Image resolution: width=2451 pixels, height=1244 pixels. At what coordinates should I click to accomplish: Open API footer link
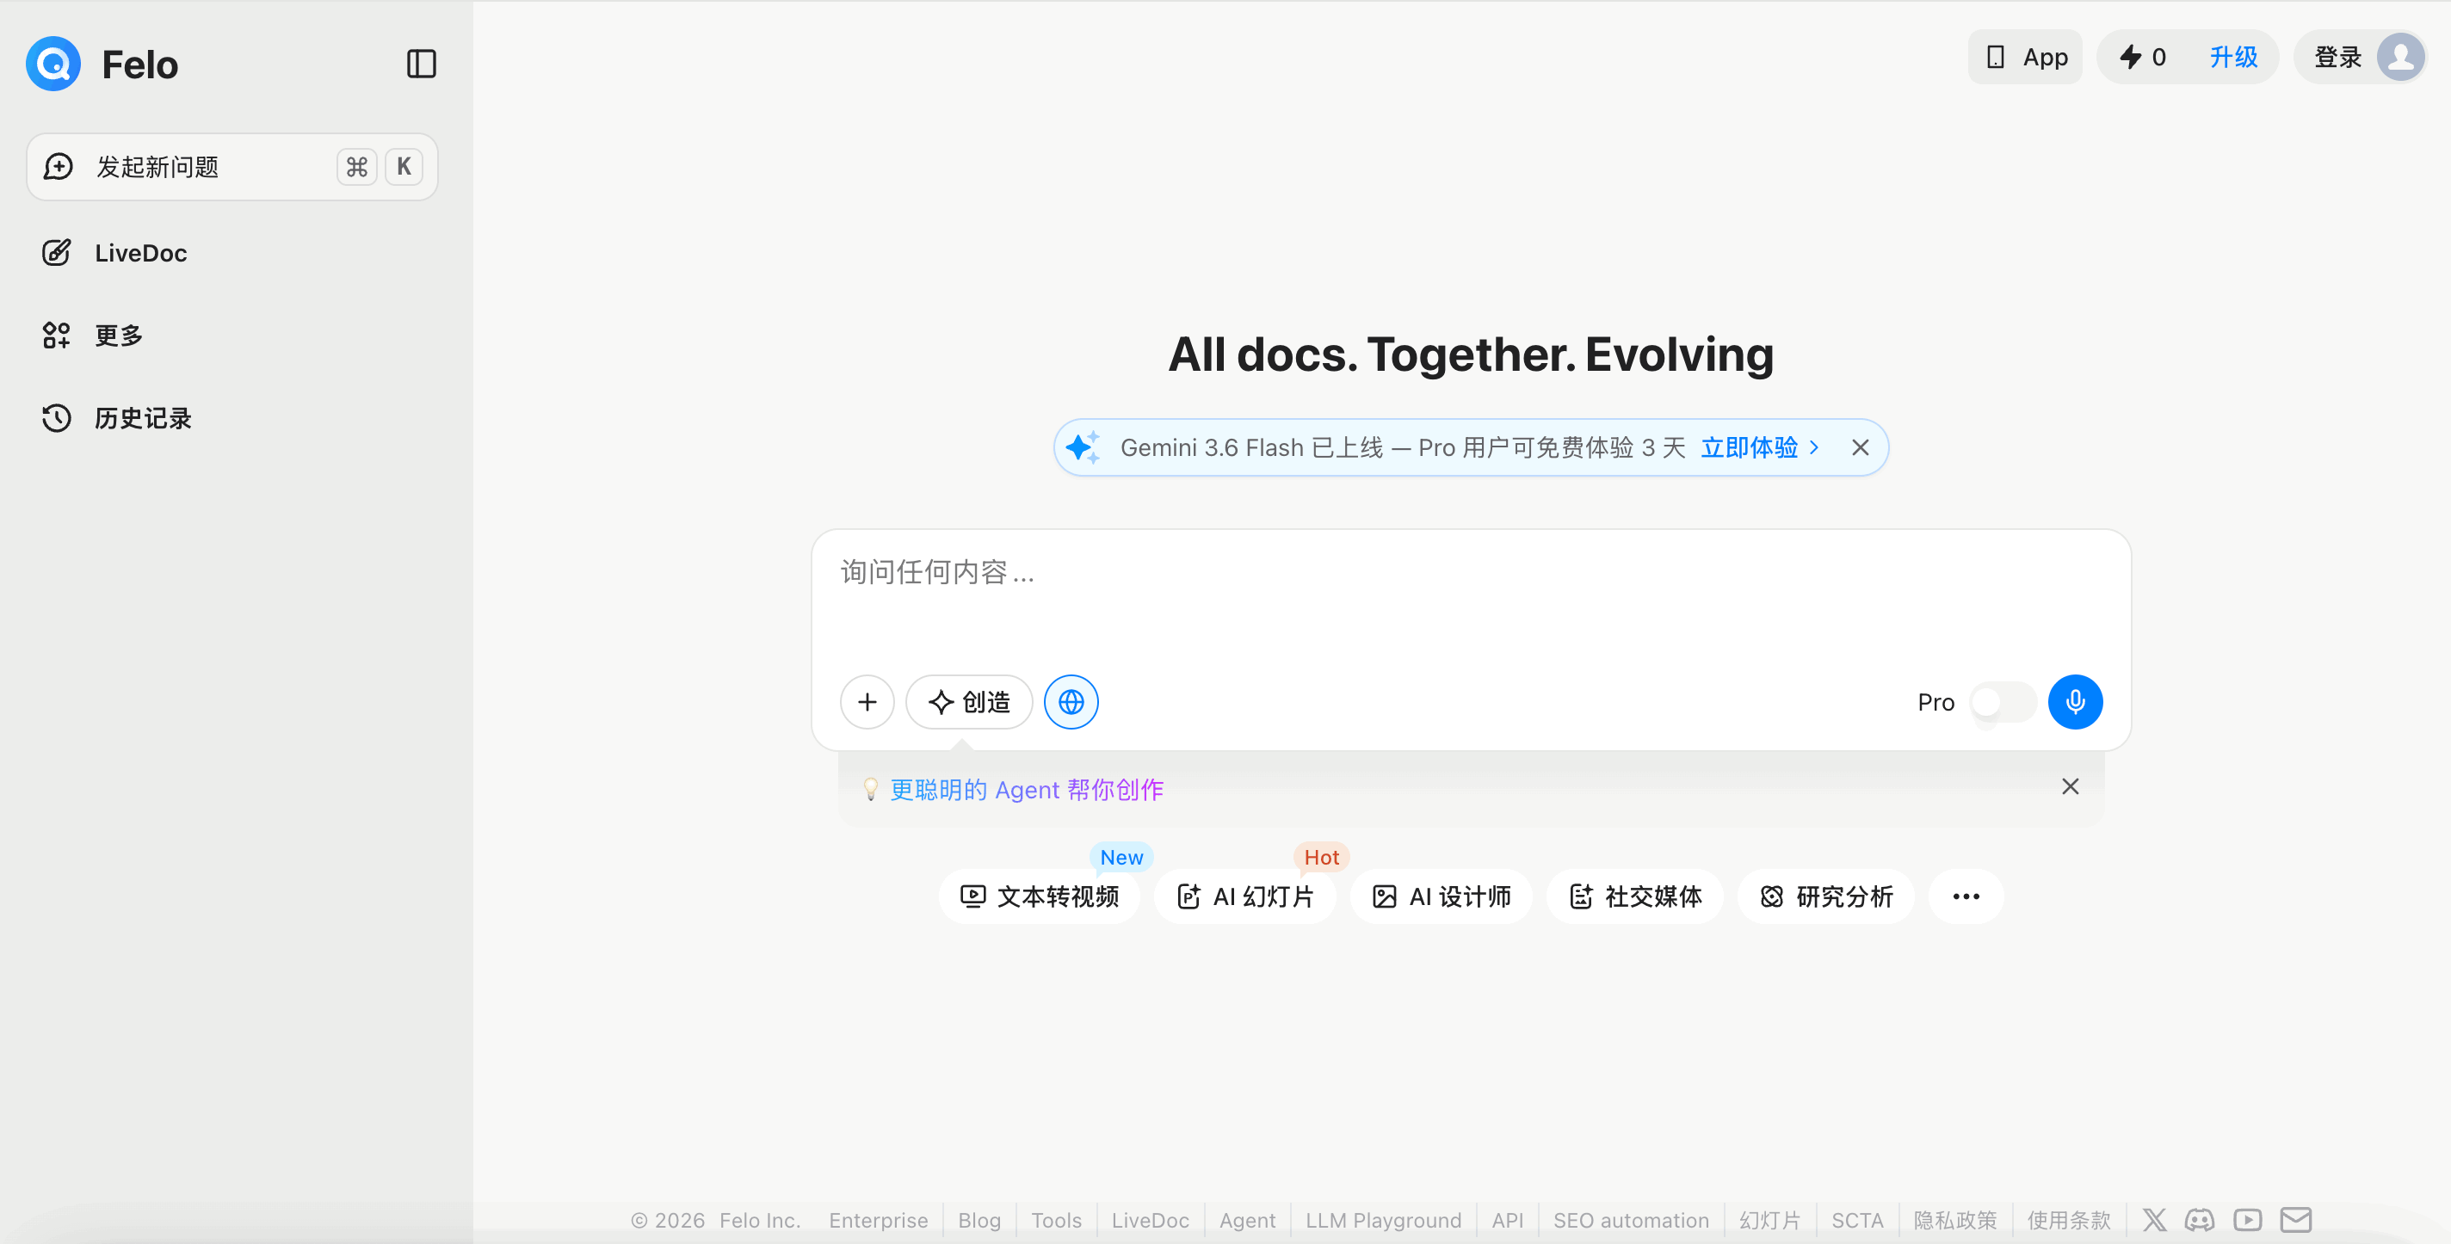point(1507,1219)
